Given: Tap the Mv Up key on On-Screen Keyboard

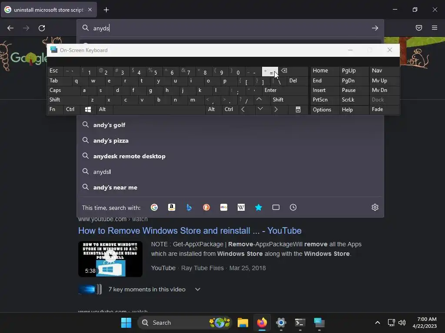Looking at the screenshot, I should (x=384, y=81).
